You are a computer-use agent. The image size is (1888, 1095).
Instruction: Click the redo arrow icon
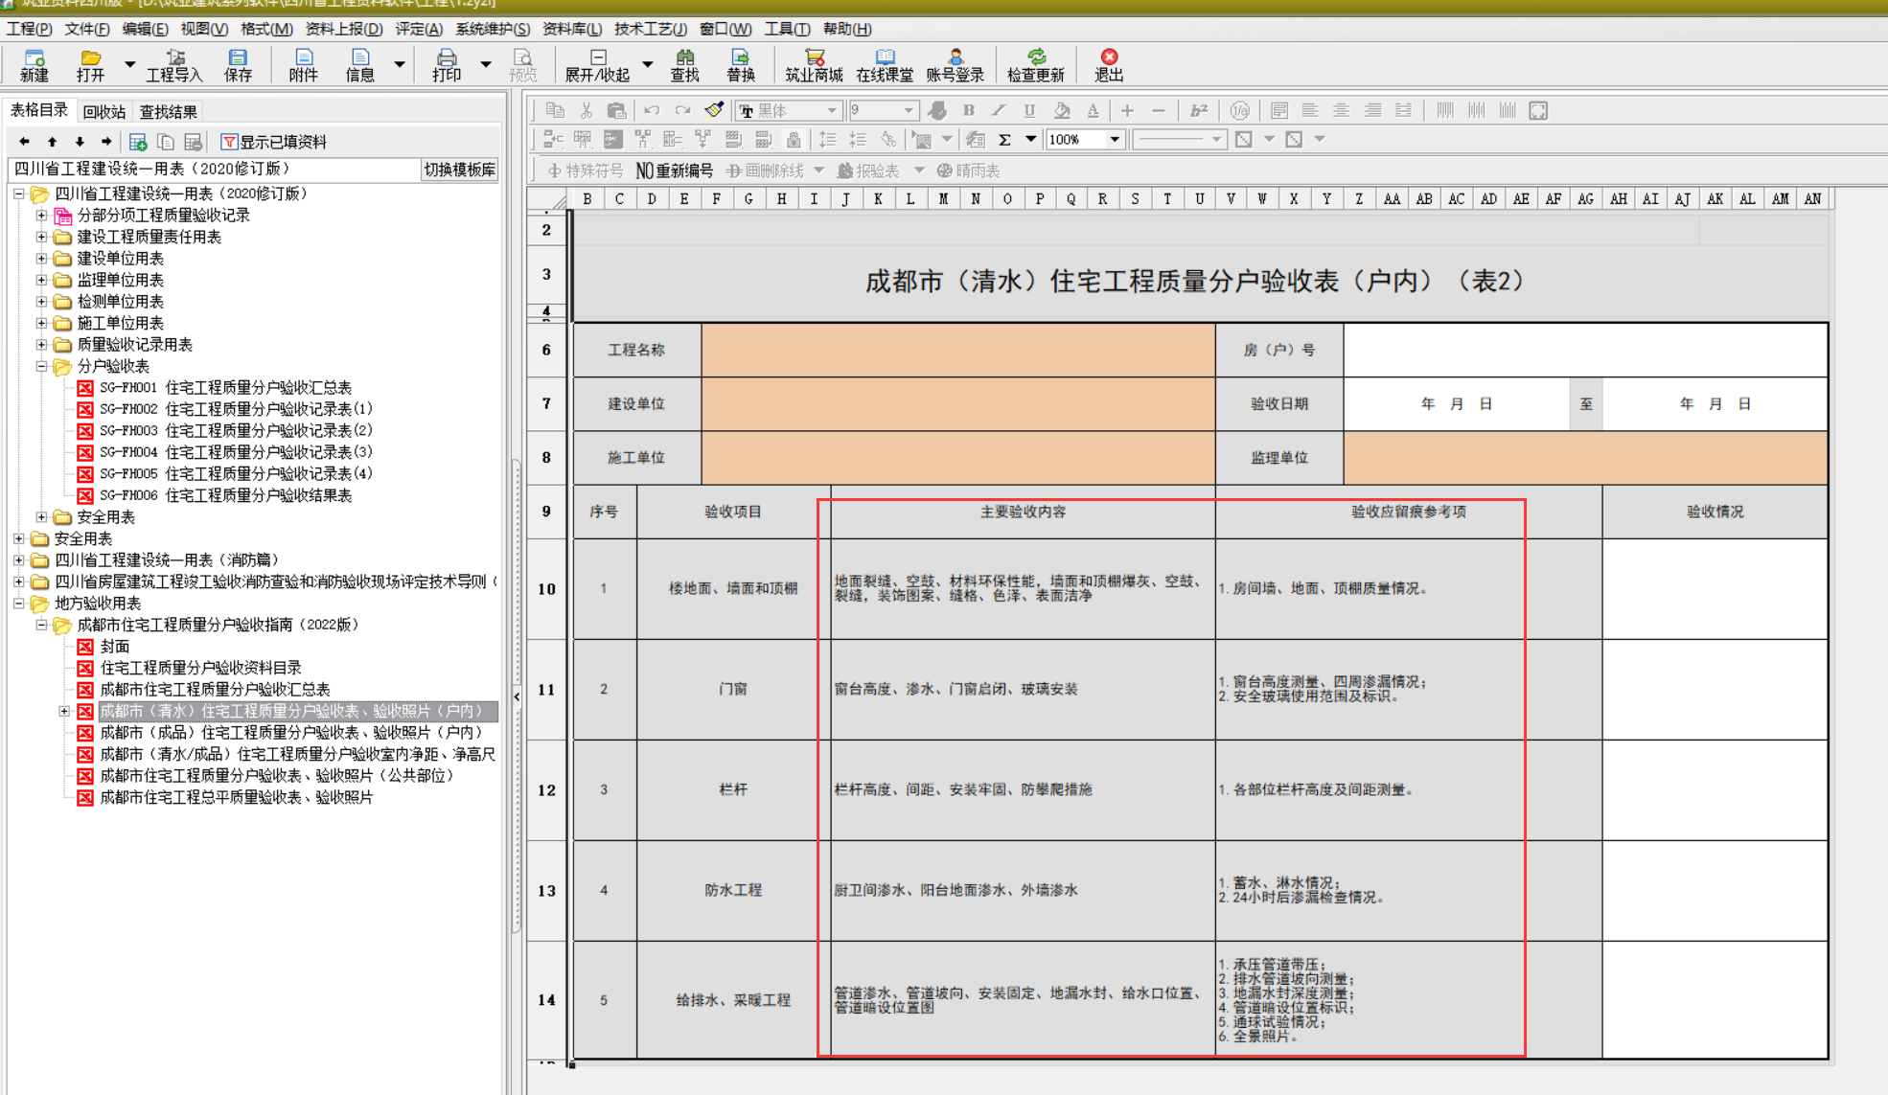[x=682, y=111]
